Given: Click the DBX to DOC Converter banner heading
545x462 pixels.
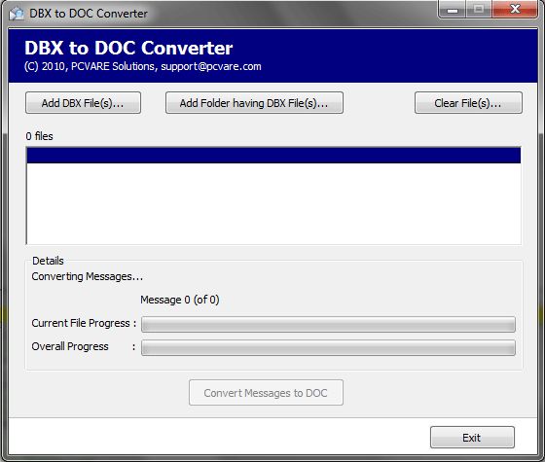Looking at the screenshot, I should pyautogui.click(x=128, y=48).
